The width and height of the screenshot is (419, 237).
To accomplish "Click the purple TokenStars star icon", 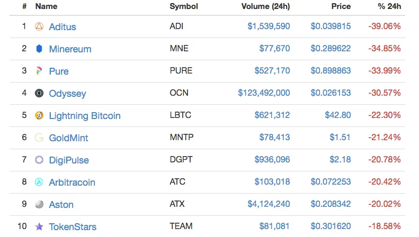I will [x=39, y=226].
